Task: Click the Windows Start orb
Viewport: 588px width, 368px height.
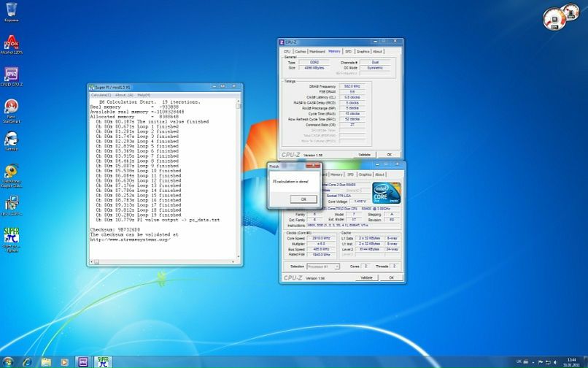Action: point(9,361)
